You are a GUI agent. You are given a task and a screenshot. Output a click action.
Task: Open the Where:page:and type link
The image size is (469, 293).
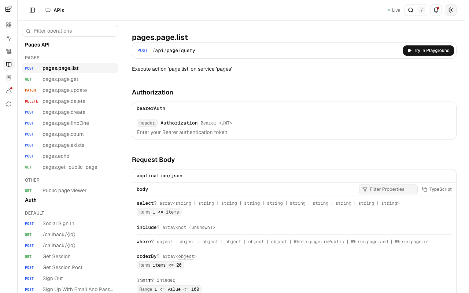point(369,242)
